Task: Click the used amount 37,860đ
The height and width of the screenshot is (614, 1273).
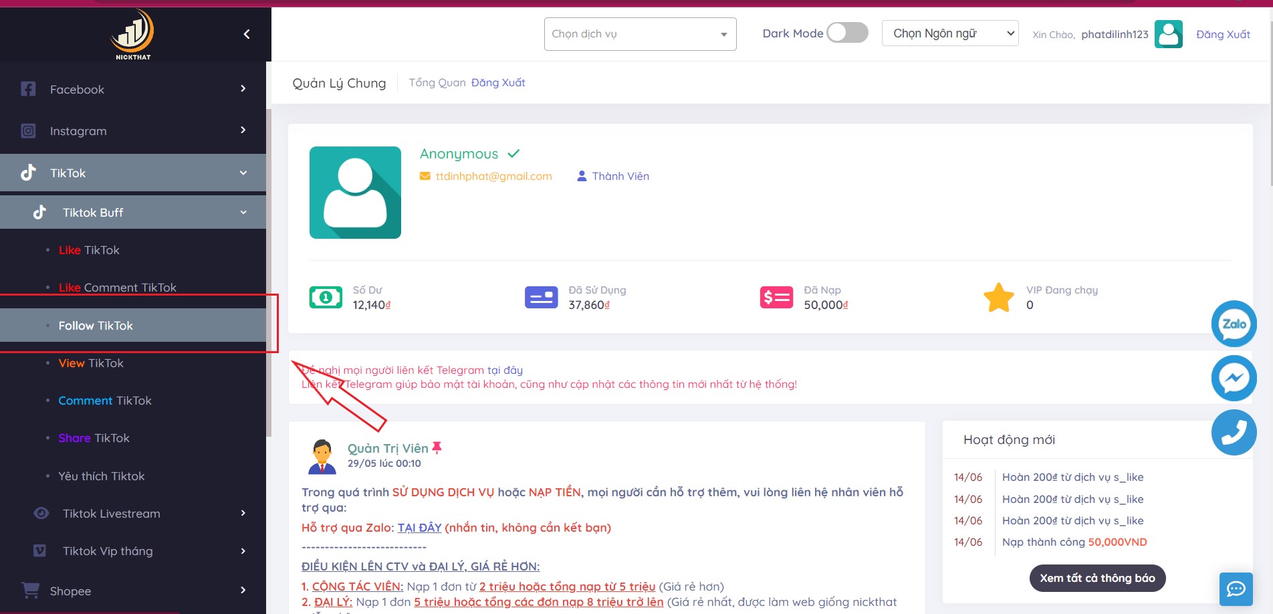Action: 589,305
